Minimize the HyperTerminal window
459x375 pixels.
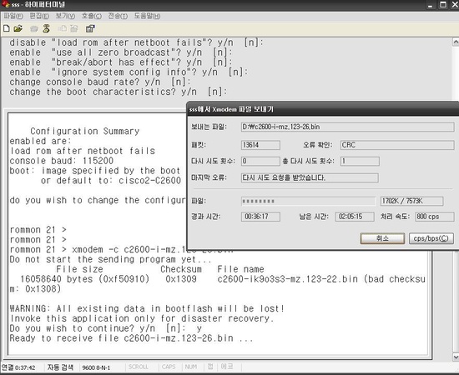point(430,5)
